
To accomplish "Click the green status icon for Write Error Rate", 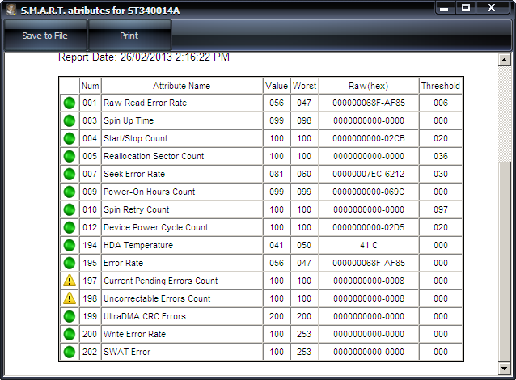I will 70,334.
